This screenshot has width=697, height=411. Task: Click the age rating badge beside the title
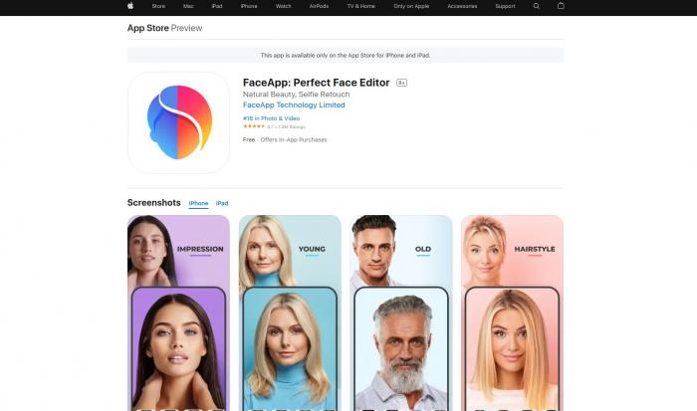[x=401, y=83]
